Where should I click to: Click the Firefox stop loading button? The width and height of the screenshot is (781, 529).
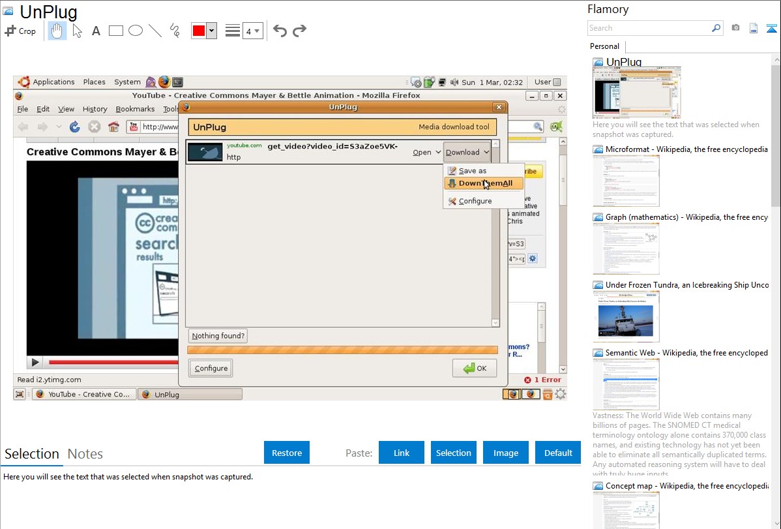click(x=94, y=127)
